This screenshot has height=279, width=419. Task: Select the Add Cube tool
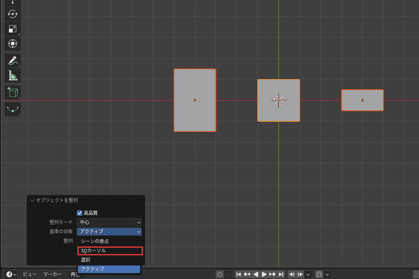13,93
